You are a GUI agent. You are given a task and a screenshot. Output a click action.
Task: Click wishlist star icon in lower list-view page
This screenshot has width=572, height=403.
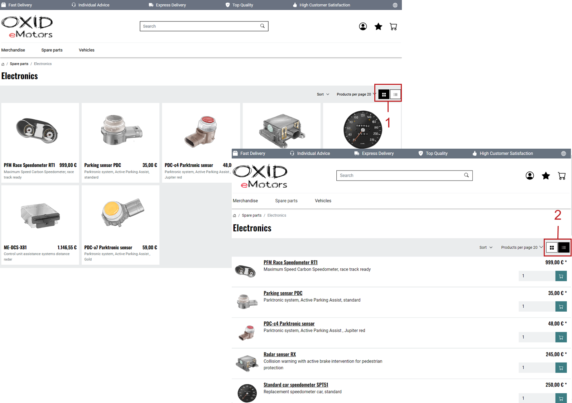(x=545, y=176)
